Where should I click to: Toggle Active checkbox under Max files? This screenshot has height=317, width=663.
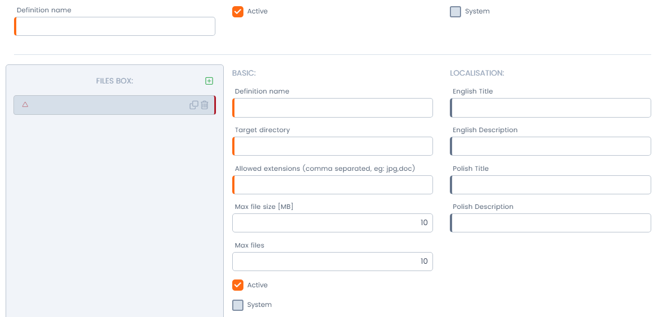point(238,285)
